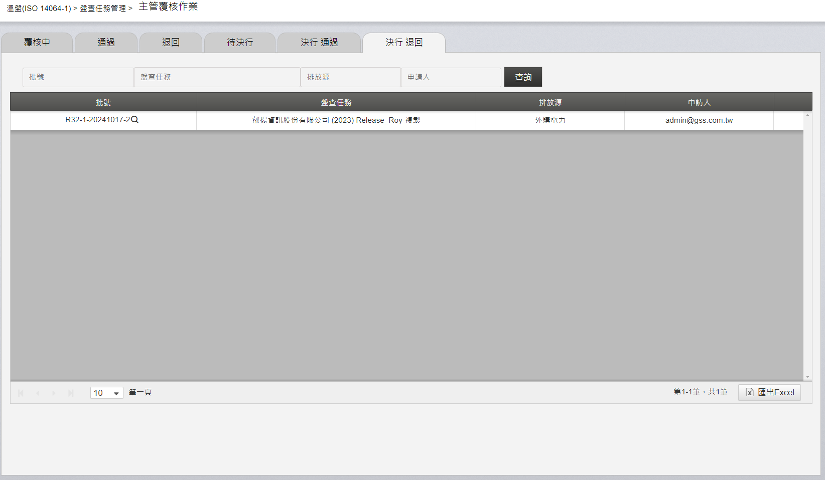Open the 退回 tab
This screenshot has height=480, width=825.
point(171,43)
